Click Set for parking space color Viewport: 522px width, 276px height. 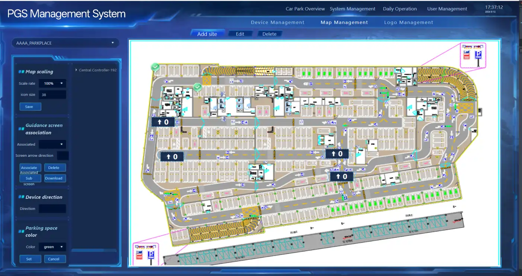tap(30, 259)
